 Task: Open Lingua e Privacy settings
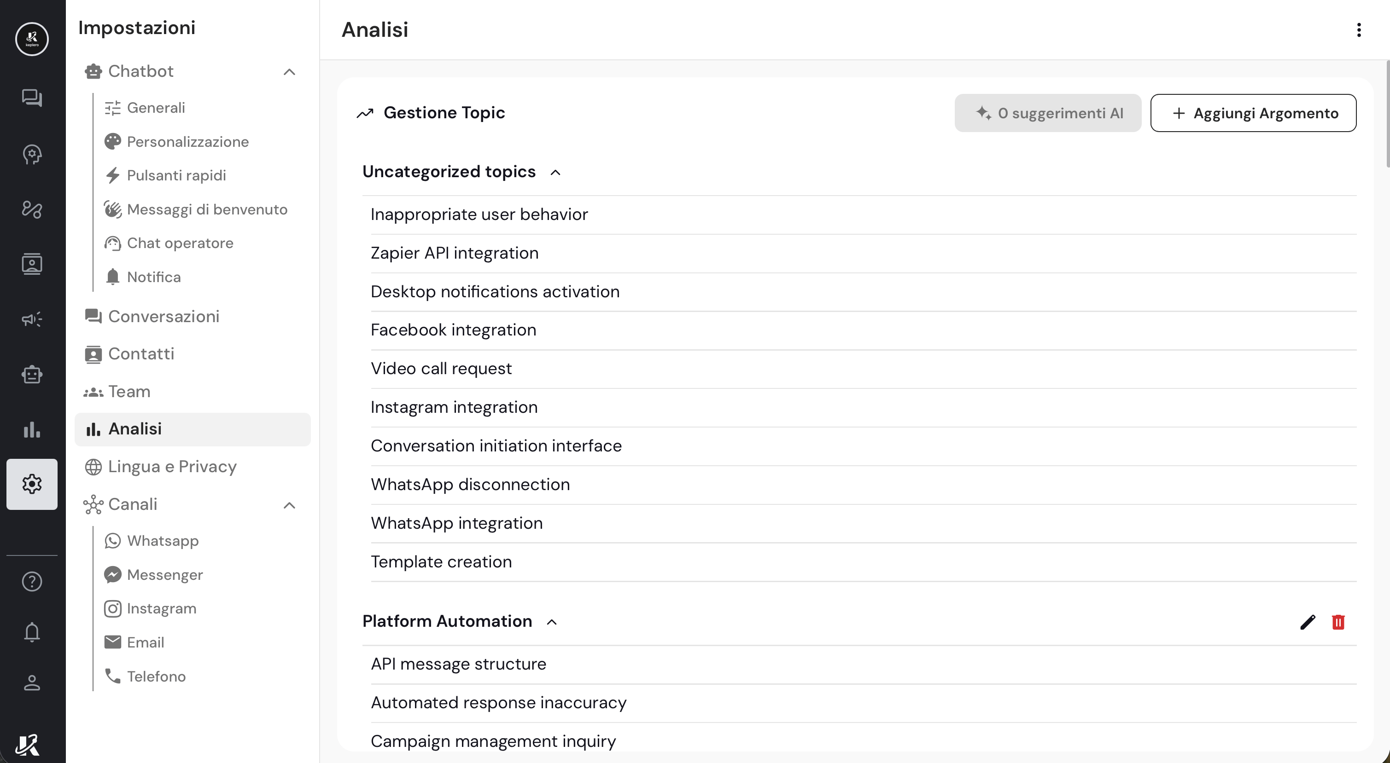(172, 467)
